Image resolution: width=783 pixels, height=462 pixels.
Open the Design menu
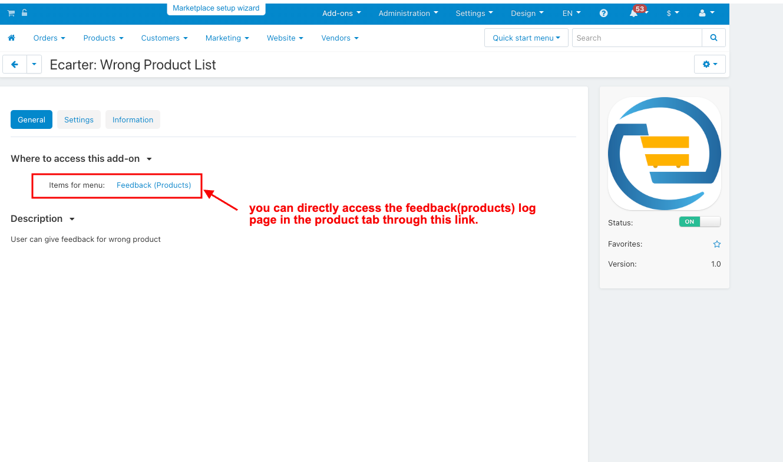click(527, 13)
